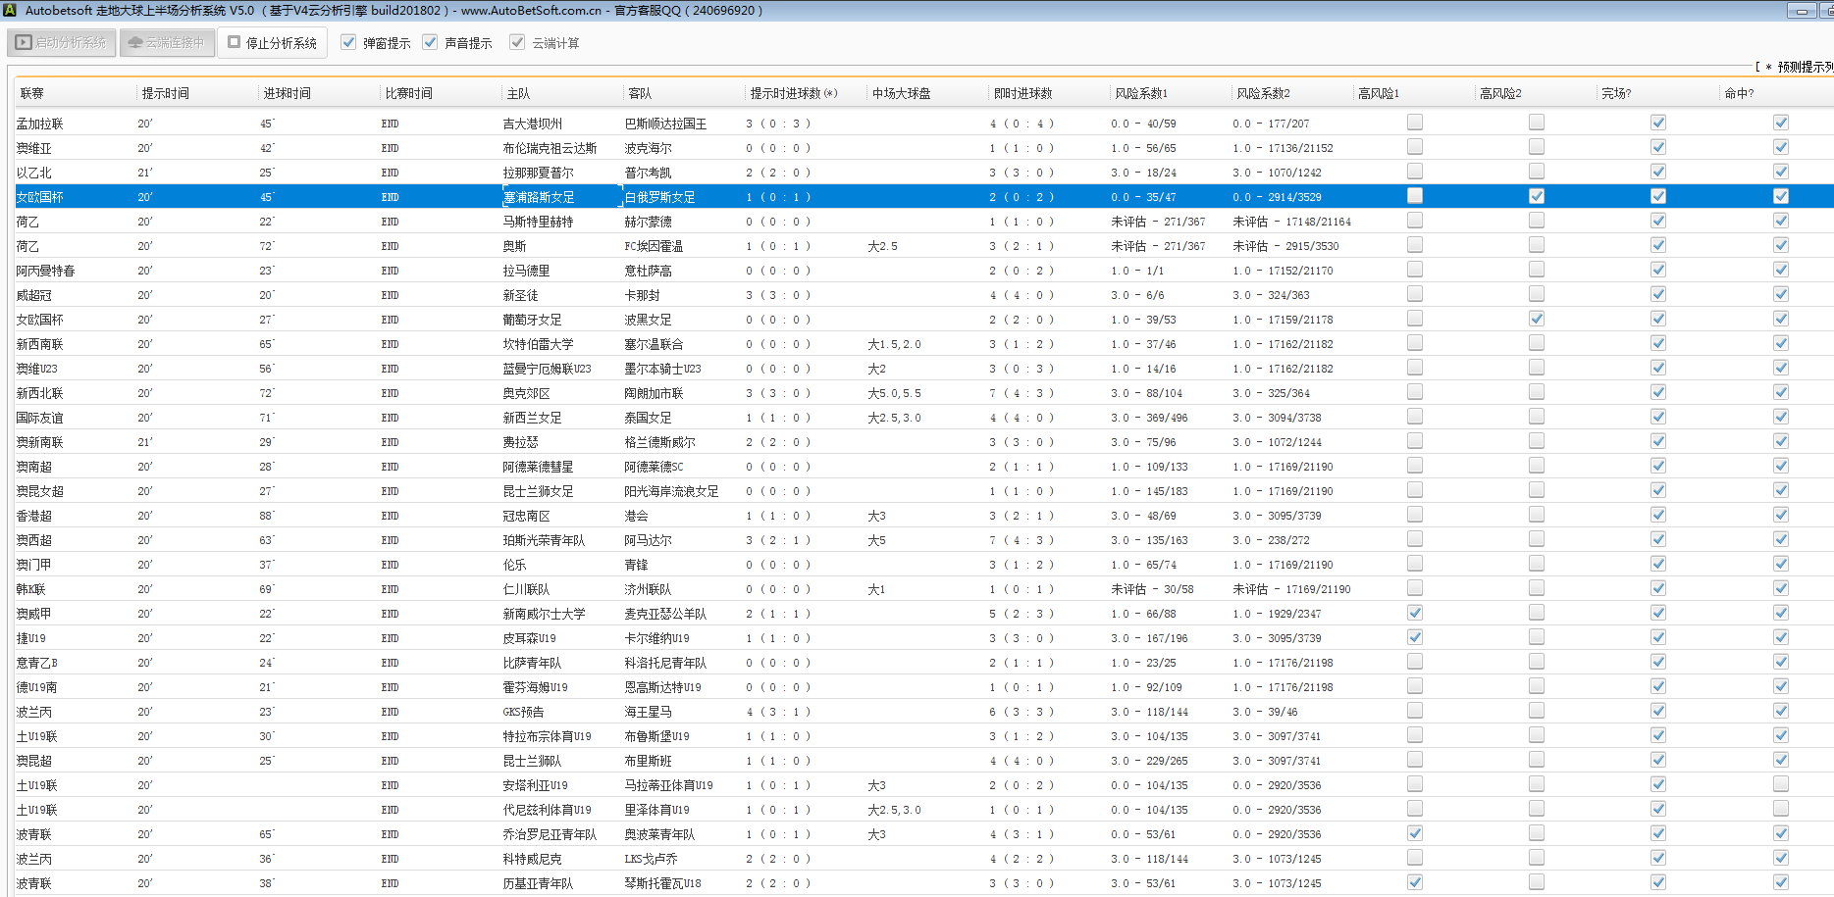Uncheck 高风险2 for the 塞浦路斯女足 row
Image resolution: width=1834 pixels, height=897 pixels.
click(x=1536, y=196)
